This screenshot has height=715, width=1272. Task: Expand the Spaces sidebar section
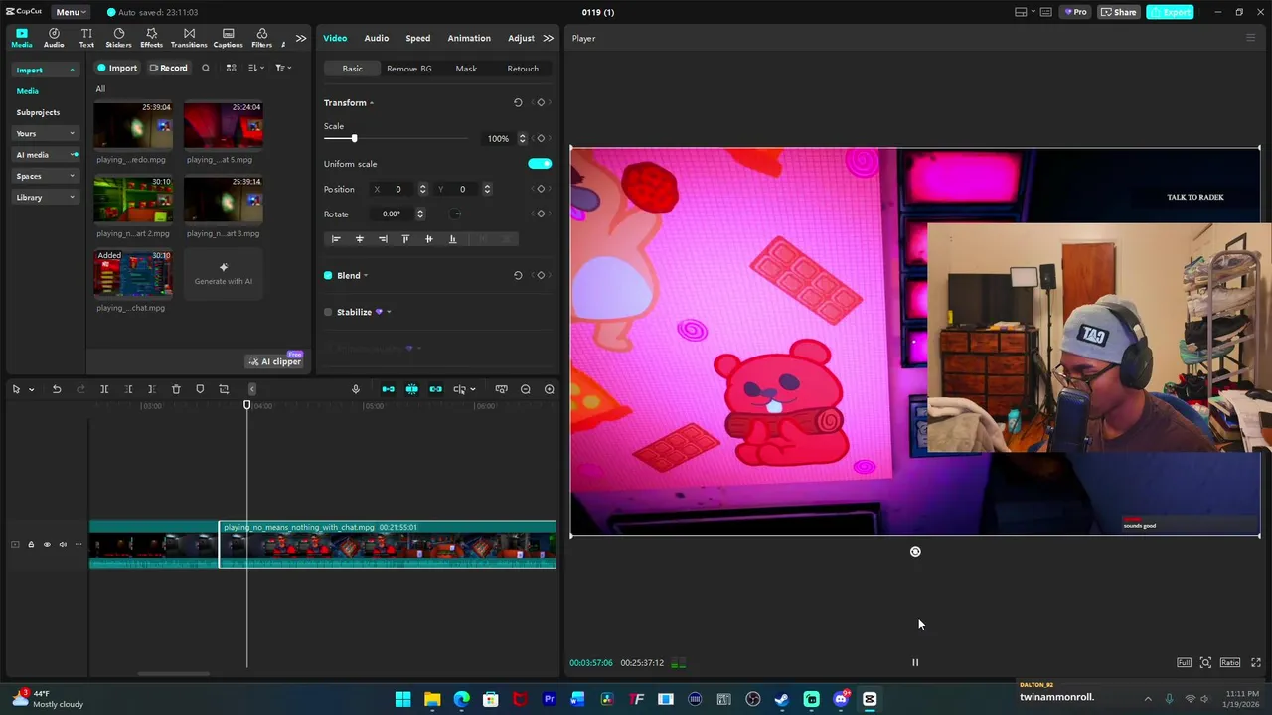(46, 176)
